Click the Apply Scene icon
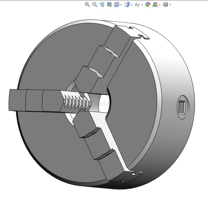 [x=155, y=4]
